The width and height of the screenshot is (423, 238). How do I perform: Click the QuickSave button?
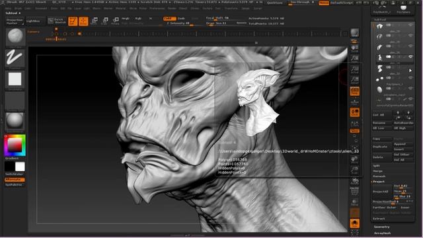[275, 3]
